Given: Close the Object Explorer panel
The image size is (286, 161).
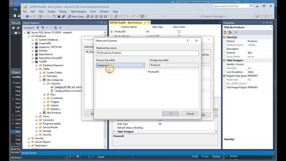Looking at the screenshot, I should (105, 23).
